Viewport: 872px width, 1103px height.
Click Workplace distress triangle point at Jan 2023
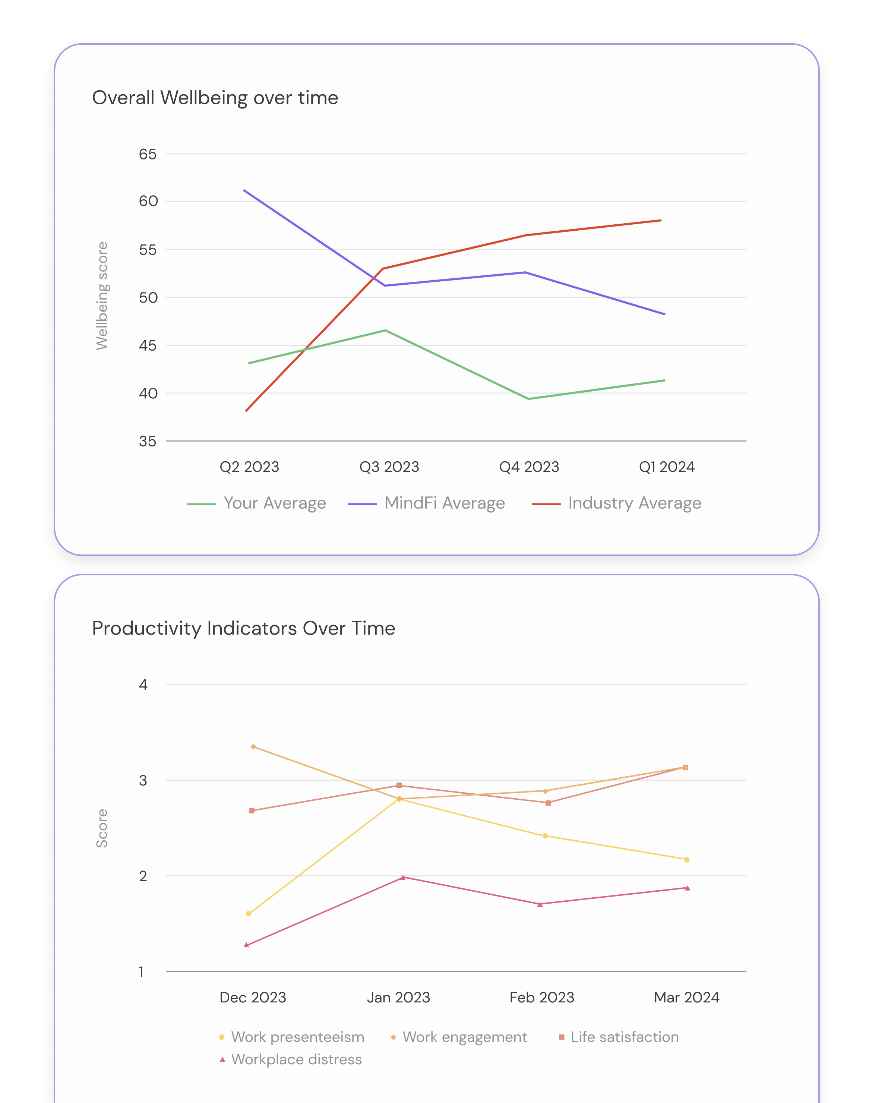[403, 878]
